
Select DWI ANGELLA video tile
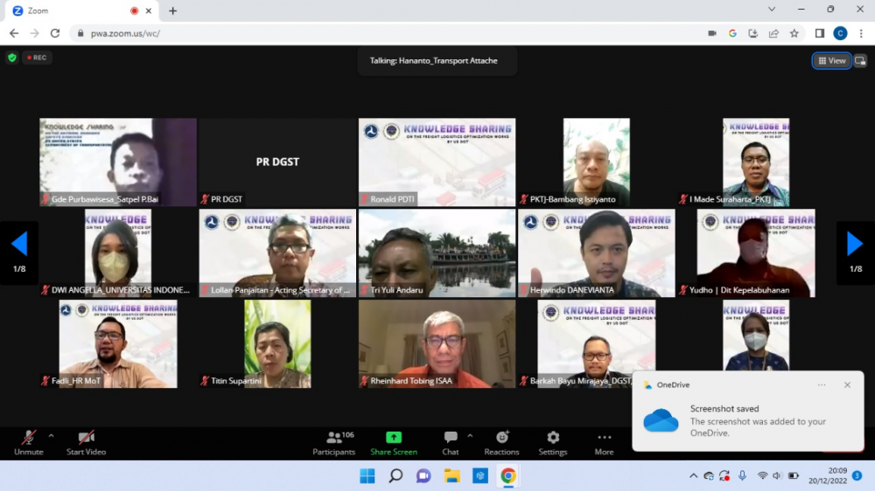(x=118, y=252)
